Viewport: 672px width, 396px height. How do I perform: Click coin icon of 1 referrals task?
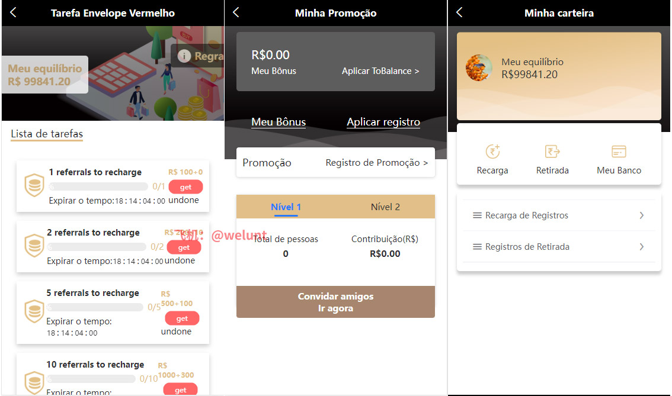[x=34, y=185]
